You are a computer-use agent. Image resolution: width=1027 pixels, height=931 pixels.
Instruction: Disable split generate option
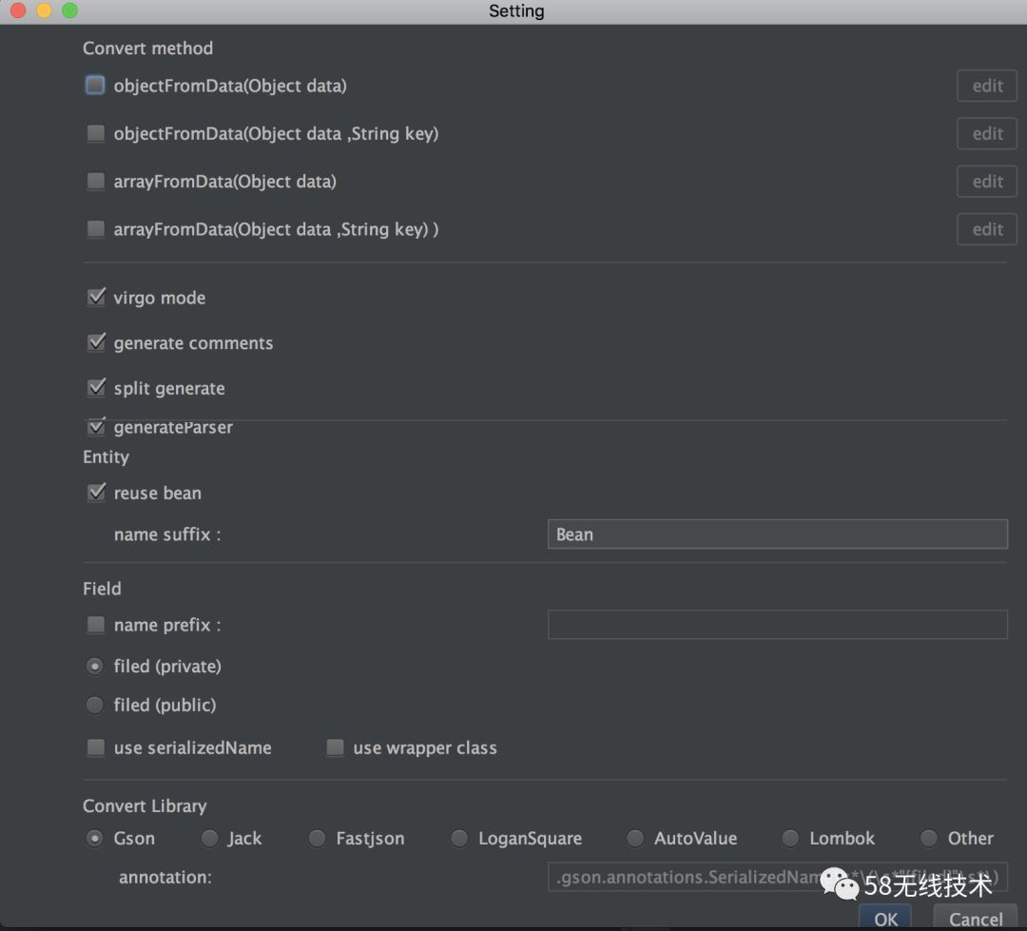(x=96, y=388)
